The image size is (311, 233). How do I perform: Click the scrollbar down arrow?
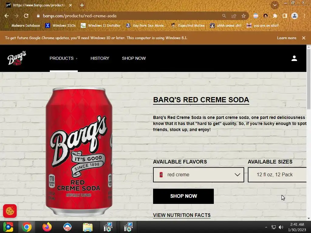(309, 218)
